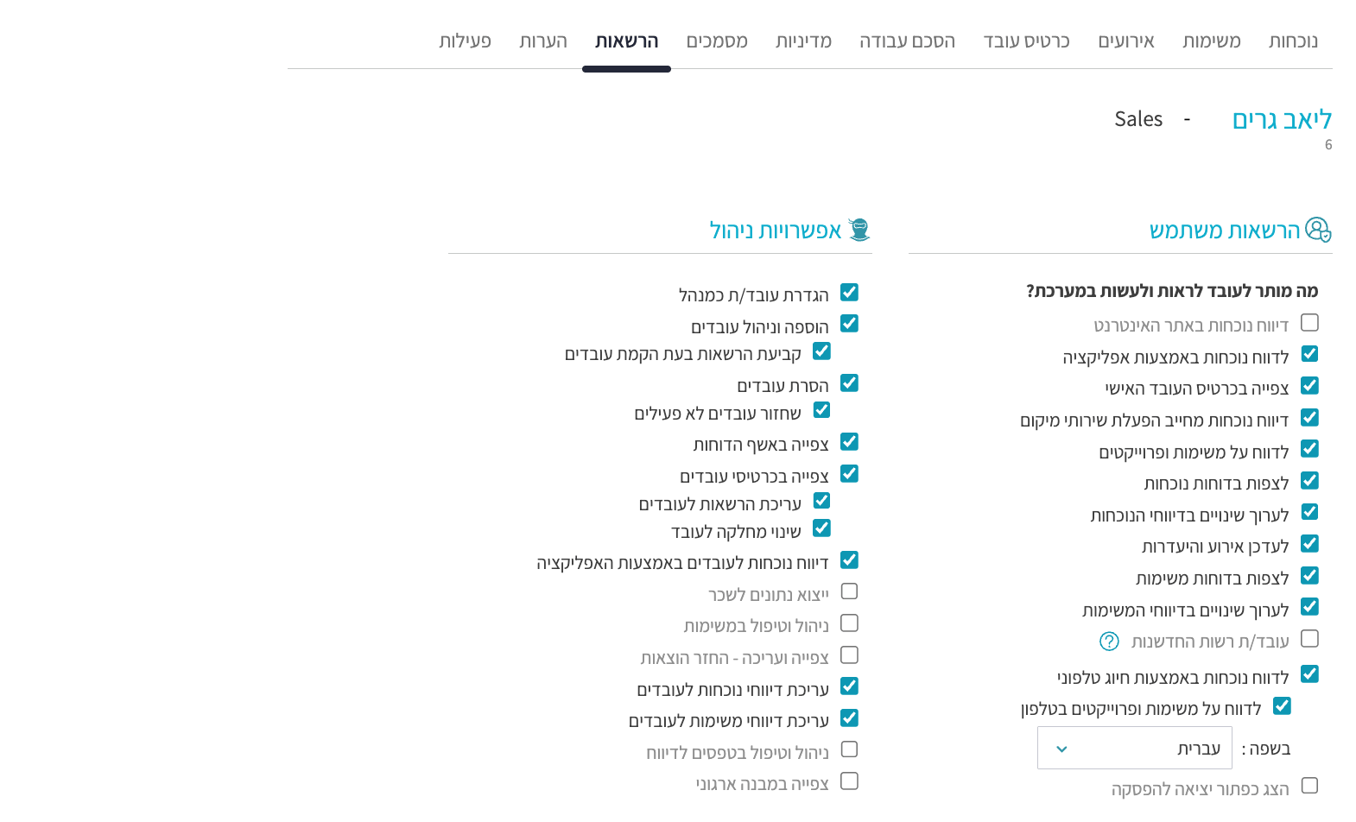Uncheck לצפות בדוחות נוכחות permission
The image size is (1356, 822).
1309,481
